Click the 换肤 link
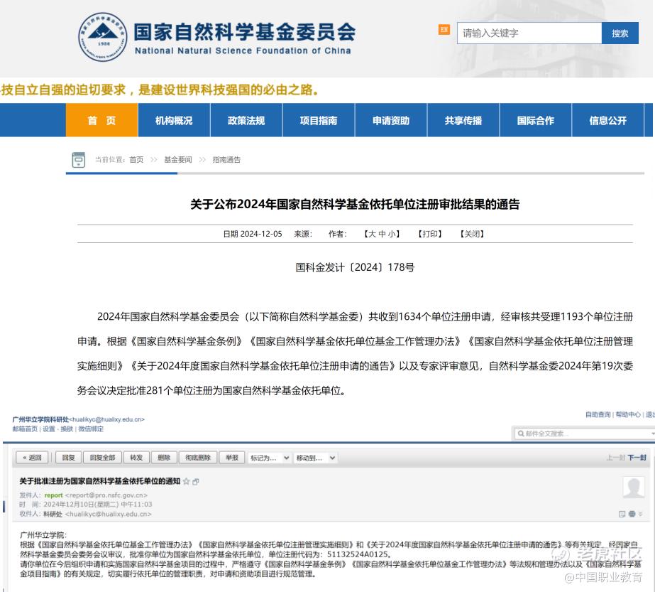 point(67,429)
